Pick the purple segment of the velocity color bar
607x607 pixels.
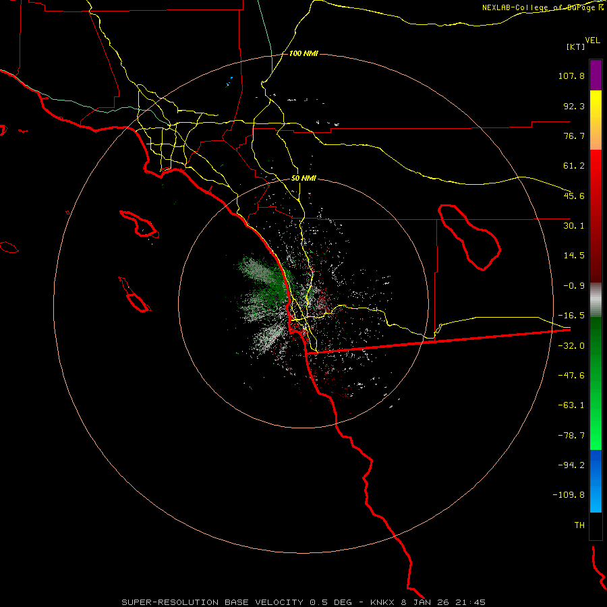pos(596,75)
